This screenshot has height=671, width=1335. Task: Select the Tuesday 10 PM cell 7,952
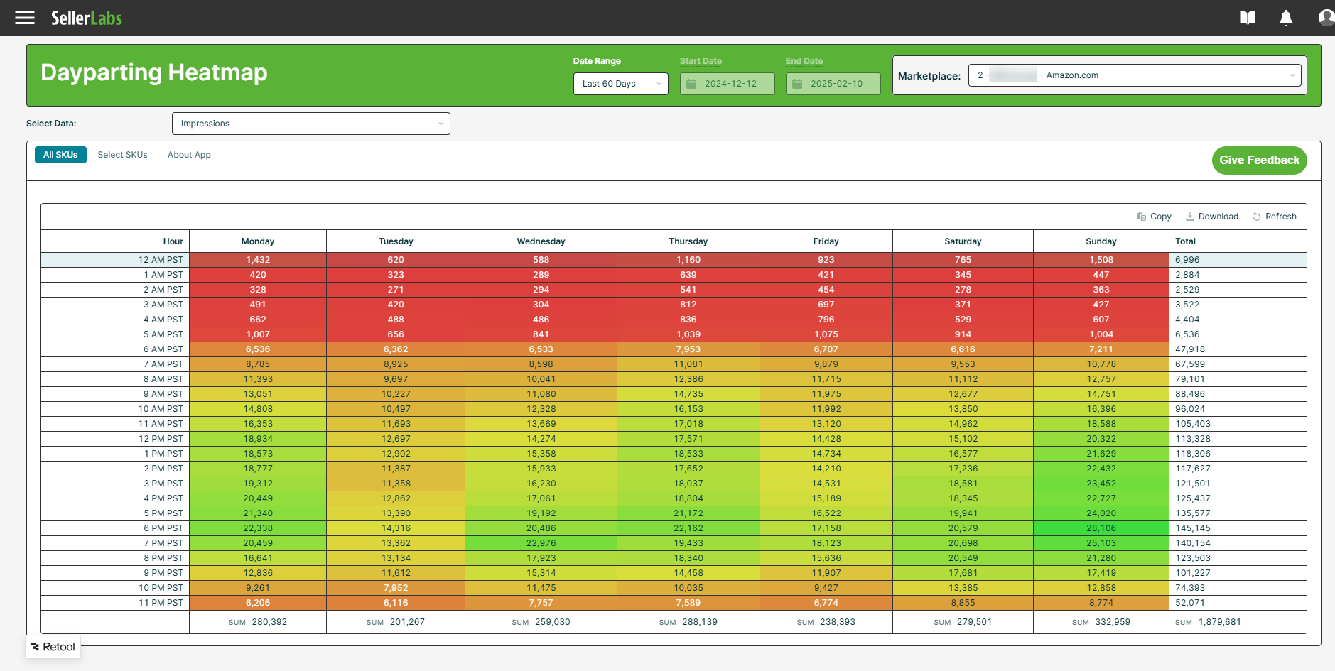tap(396, 588)
